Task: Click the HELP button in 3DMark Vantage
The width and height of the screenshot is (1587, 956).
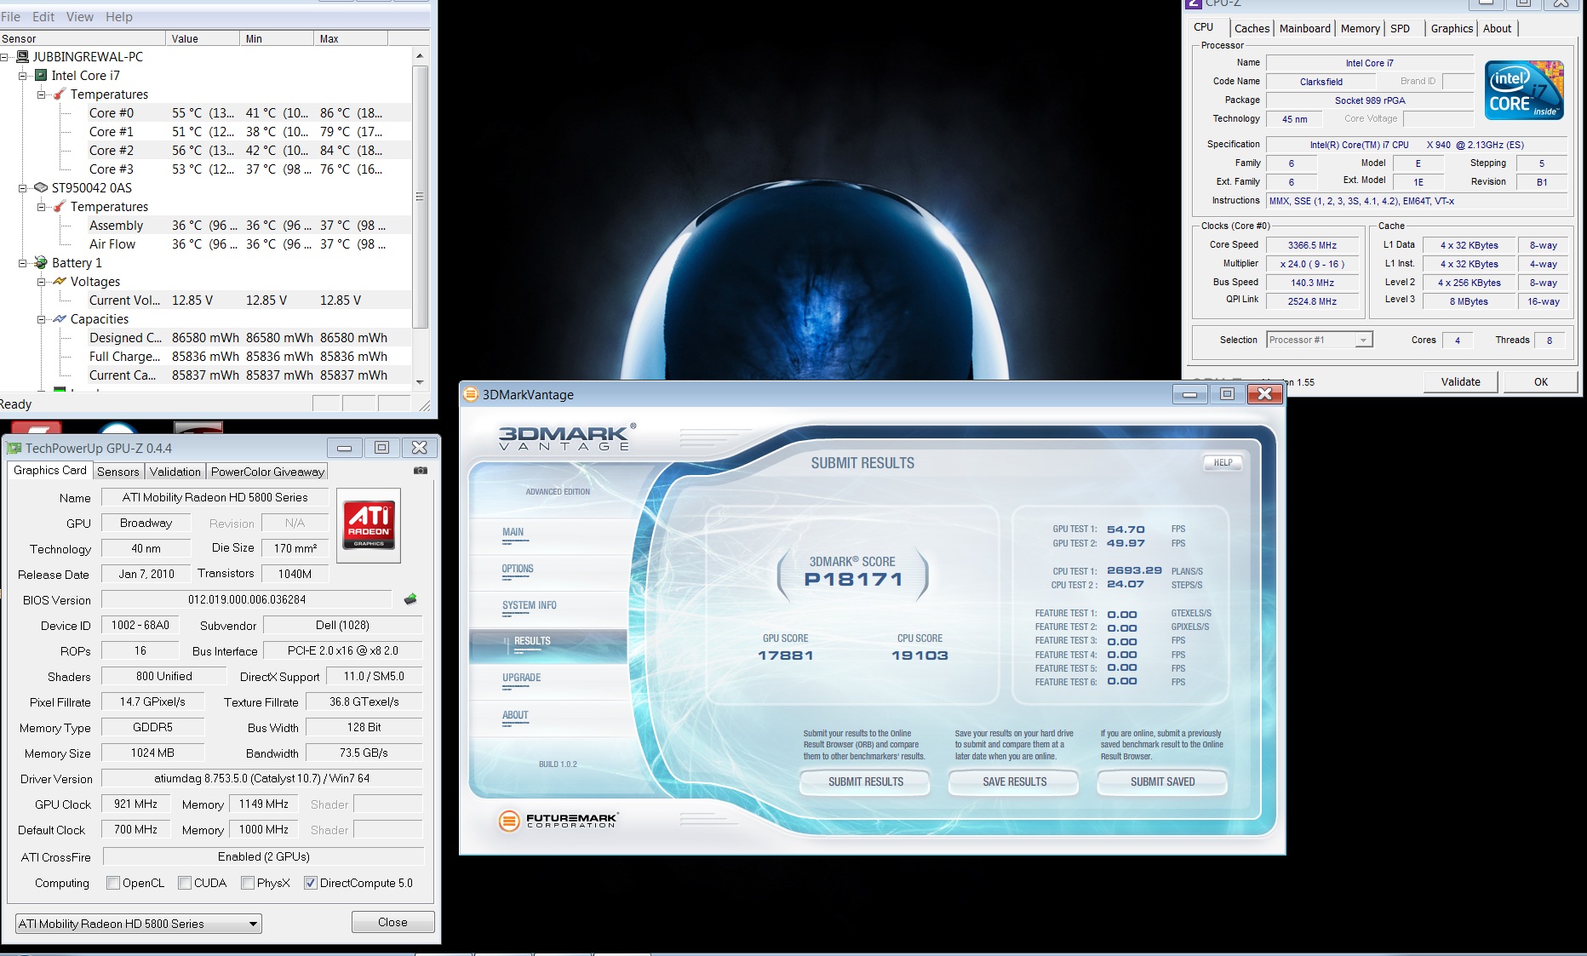Action: tap(1223, 462)
